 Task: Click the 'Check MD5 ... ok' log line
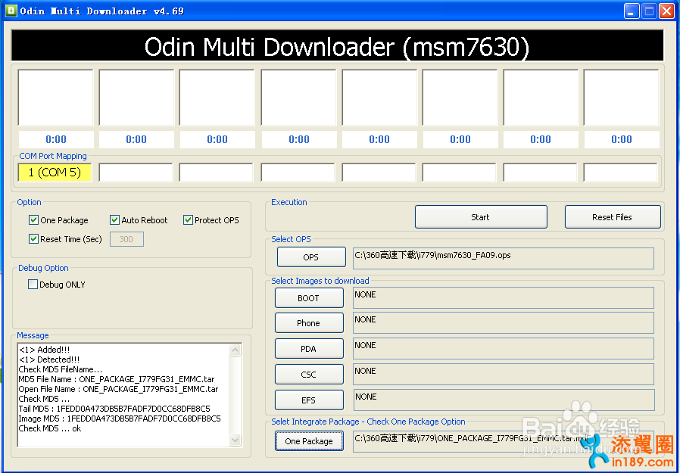(50, 428)
